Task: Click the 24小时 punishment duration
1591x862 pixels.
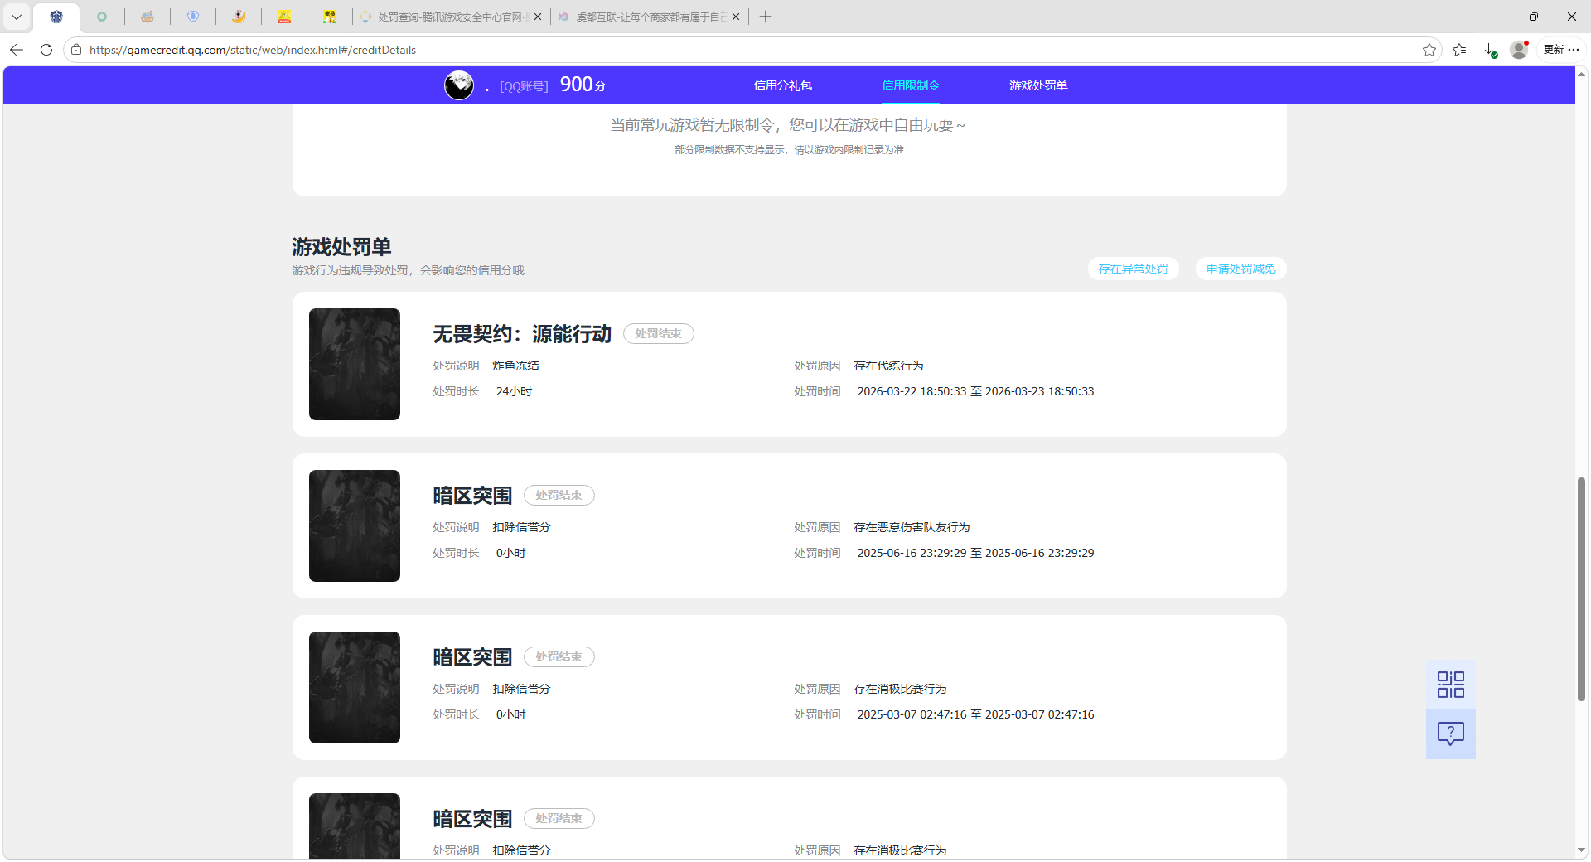Action: coord(514,391)
